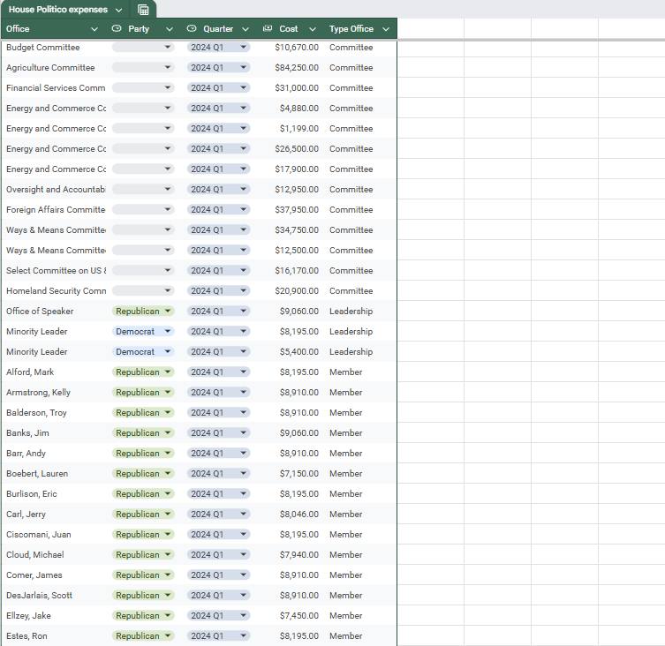Click the Republican chip in Estes, Ron row
The image size is (665, 646).
[x=138, y=636]
